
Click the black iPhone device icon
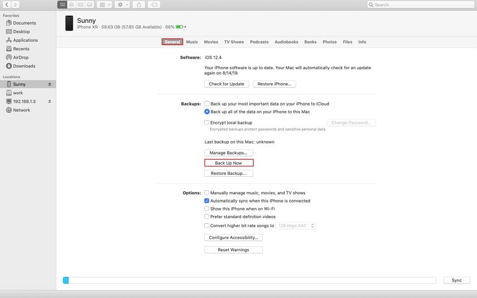[69, 23]
